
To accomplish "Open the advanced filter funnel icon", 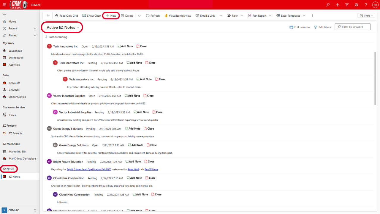I will [347, 5].
